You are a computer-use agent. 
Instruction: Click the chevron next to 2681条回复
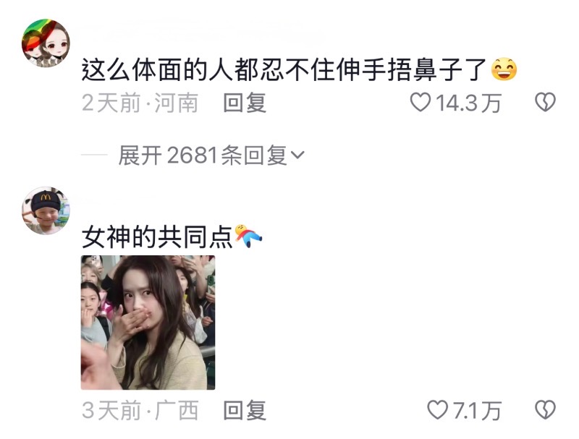(297, 155)
